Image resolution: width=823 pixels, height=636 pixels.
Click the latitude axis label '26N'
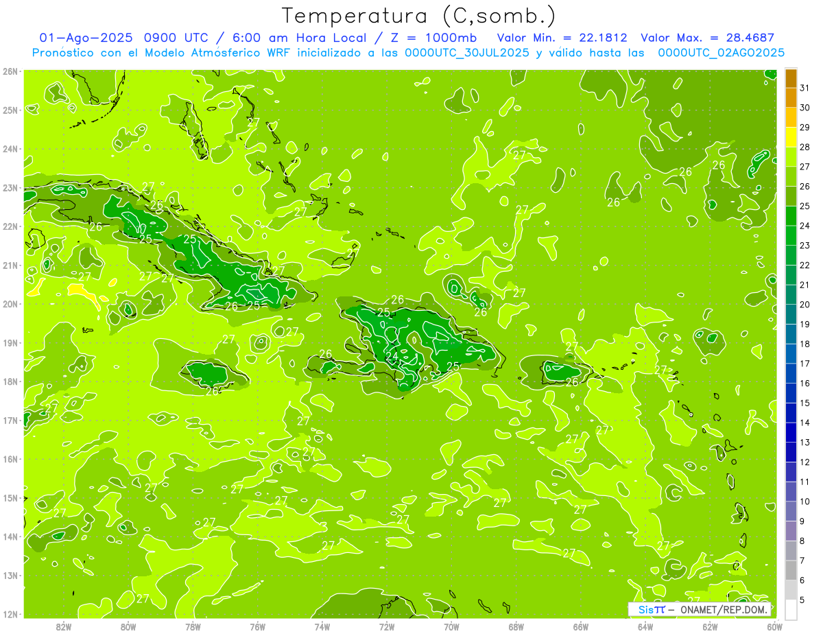click(10, 71)
